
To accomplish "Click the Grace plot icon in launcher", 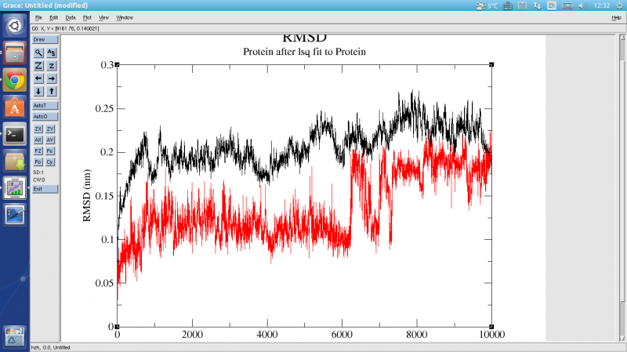I will pyautogui.click(x=15, y=188).
